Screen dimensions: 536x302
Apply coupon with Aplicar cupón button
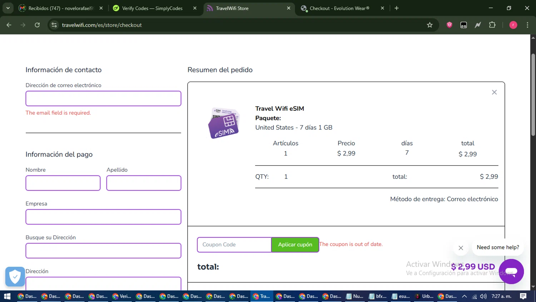pos(295,245)
